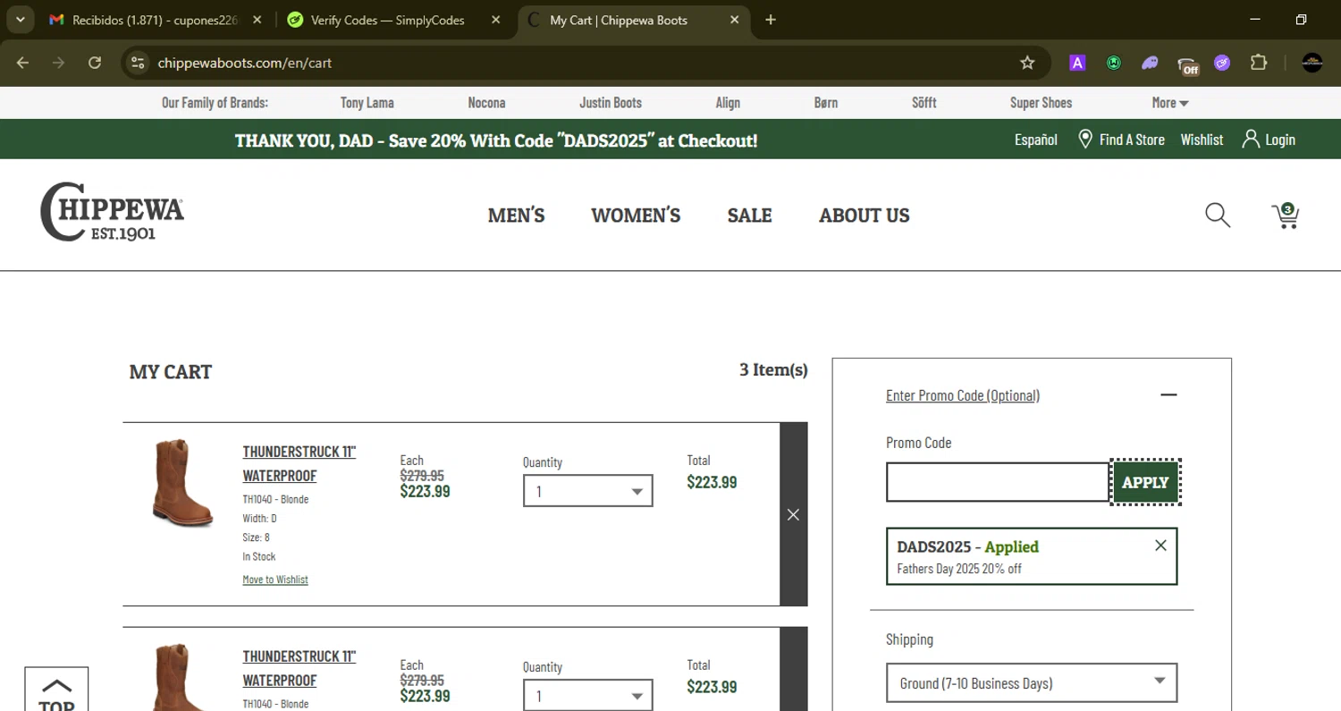Click the Login user icon
Image resolution: width=1341 pixels, height=711 pixels.
click(1251, 139)
